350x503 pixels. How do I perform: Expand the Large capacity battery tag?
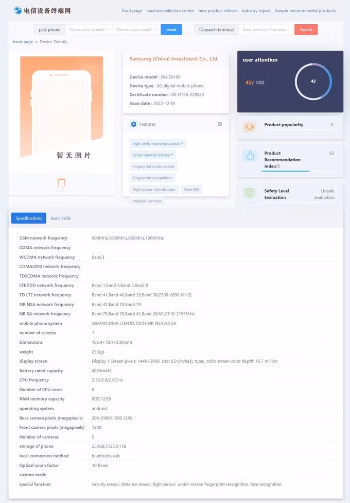click(x=152, y=155)
